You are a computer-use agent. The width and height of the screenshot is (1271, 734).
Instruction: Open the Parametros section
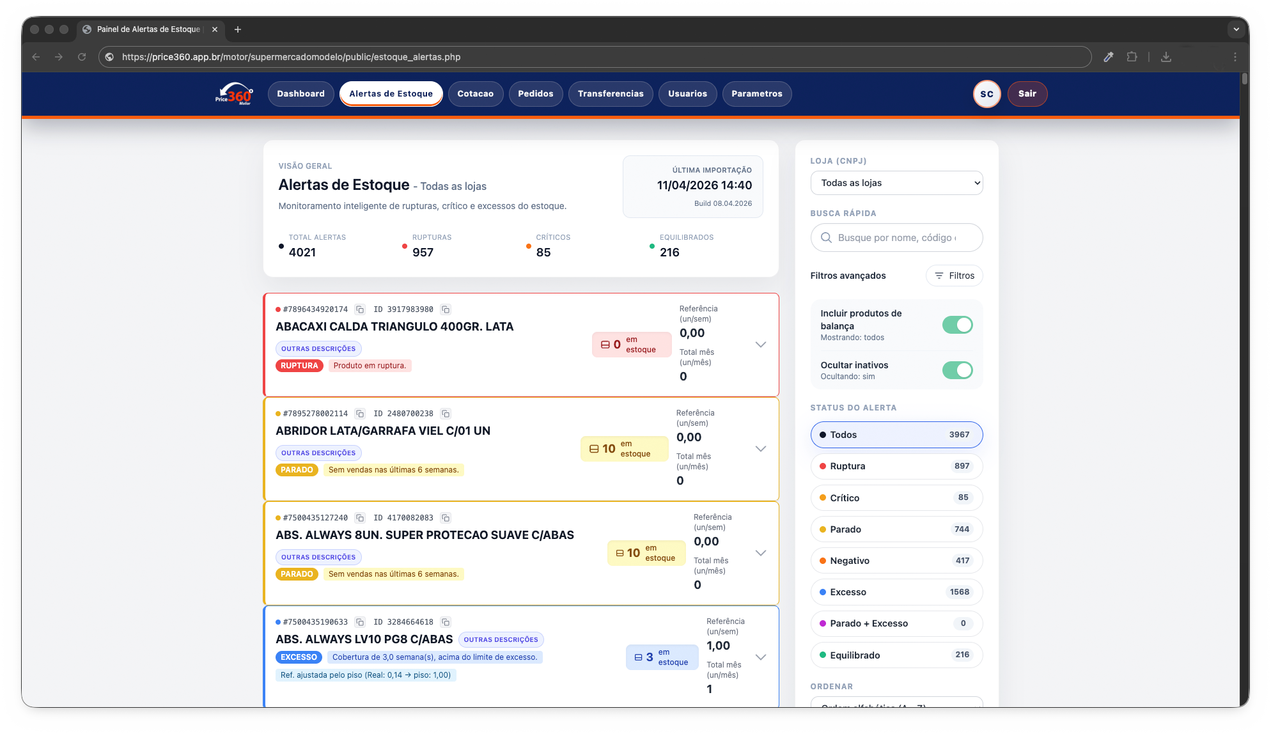[x=757, y=94]
